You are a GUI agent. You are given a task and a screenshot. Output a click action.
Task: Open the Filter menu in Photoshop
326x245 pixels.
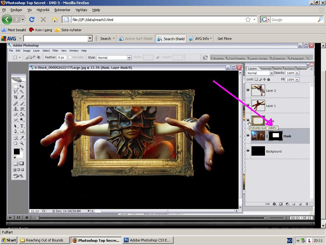[x=55, y=51]
